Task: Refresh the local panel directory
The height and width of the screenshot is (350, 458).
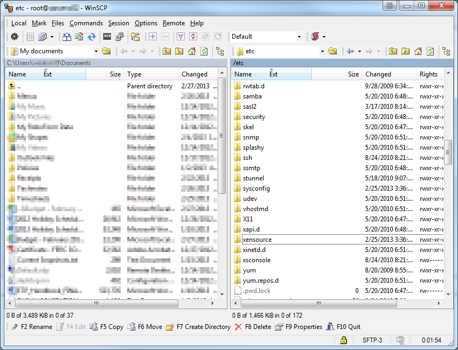Action: (204, 51)
